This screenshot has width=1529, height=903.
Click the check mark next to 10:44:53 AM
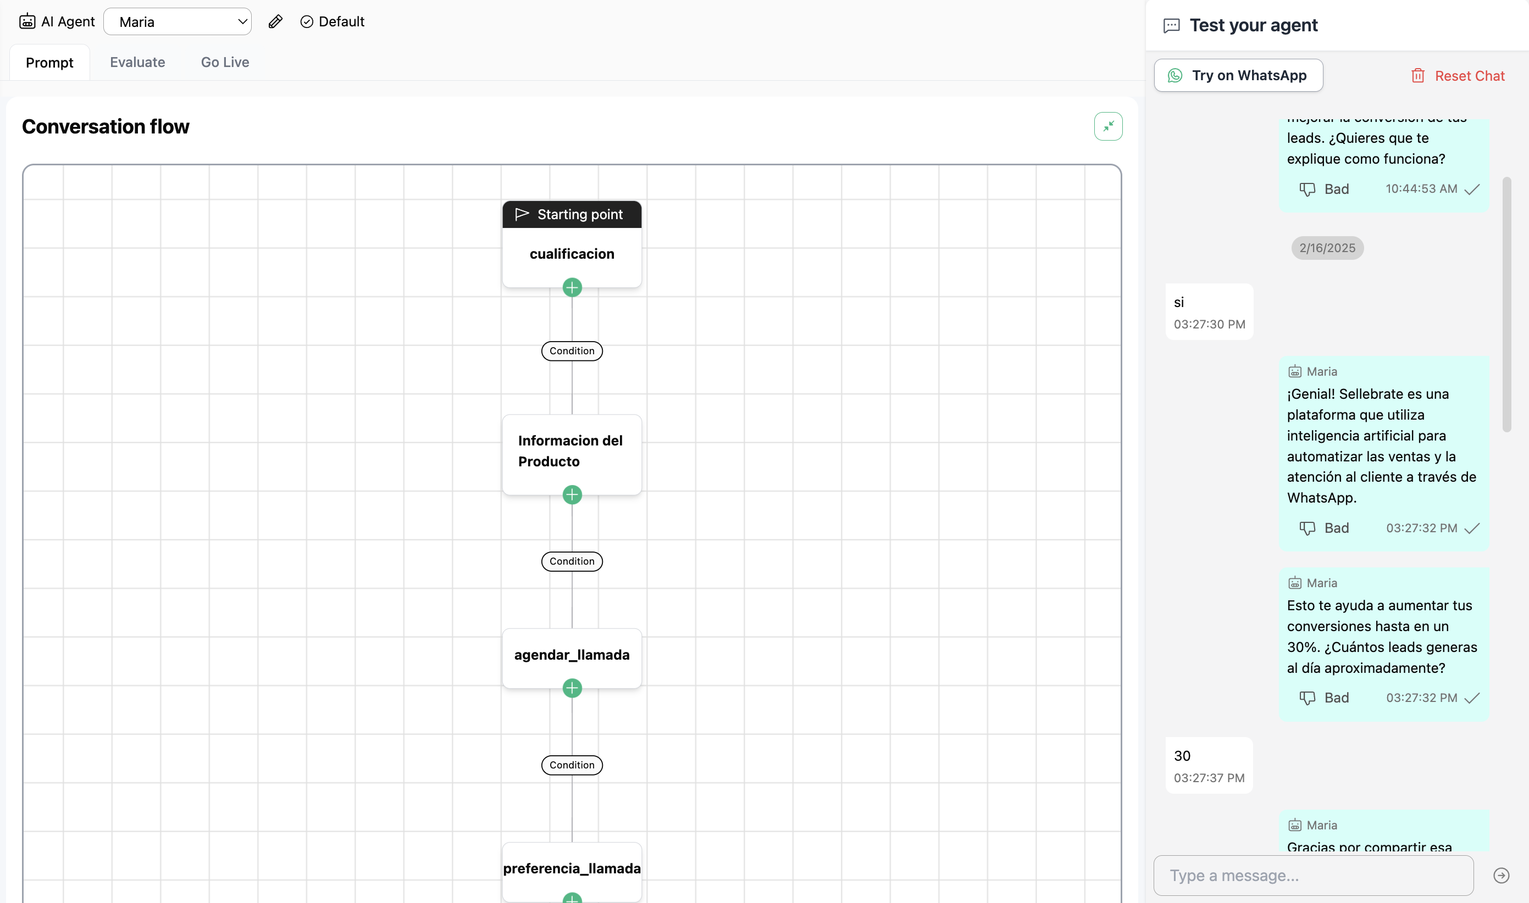1472,189
